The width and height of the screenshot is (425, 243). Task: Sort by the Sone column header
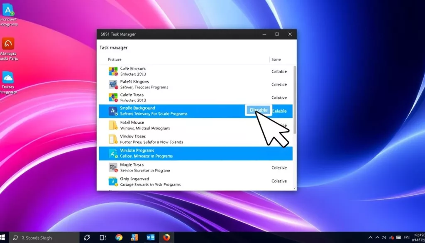pyautogui.click(x=276, y=59)
